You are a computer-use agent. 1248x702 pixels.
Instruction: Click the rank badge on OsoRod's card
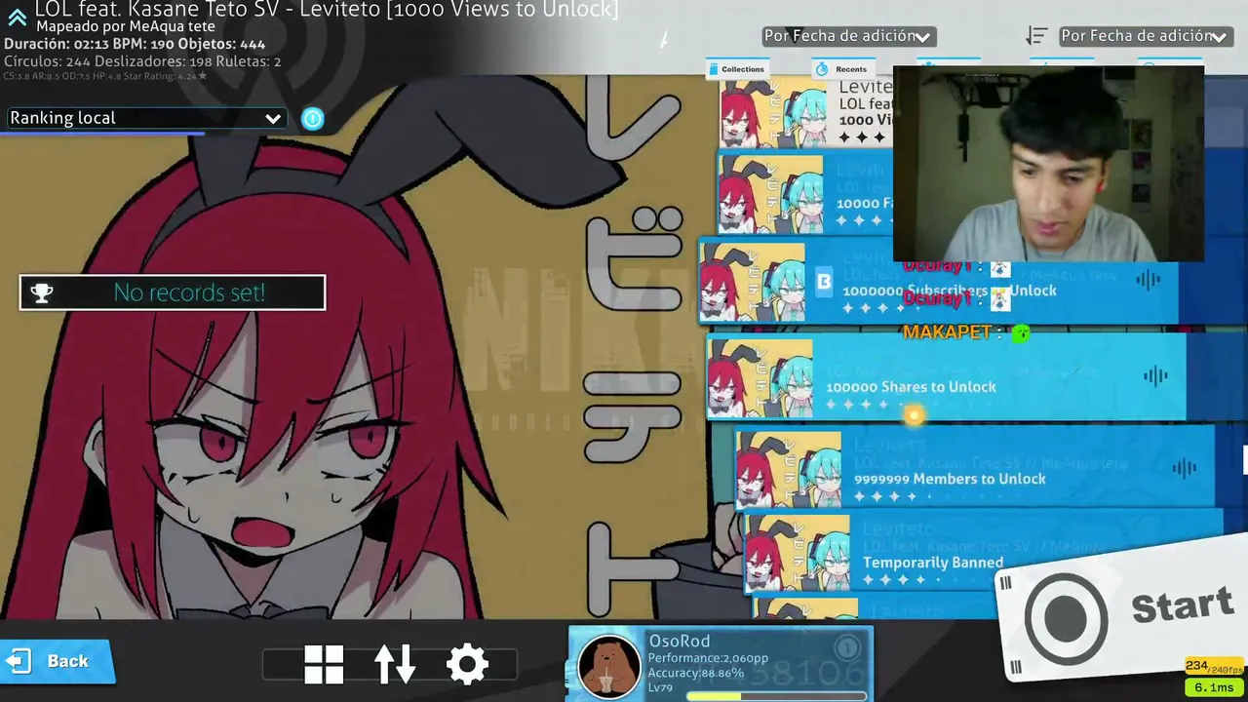point(847,646)
